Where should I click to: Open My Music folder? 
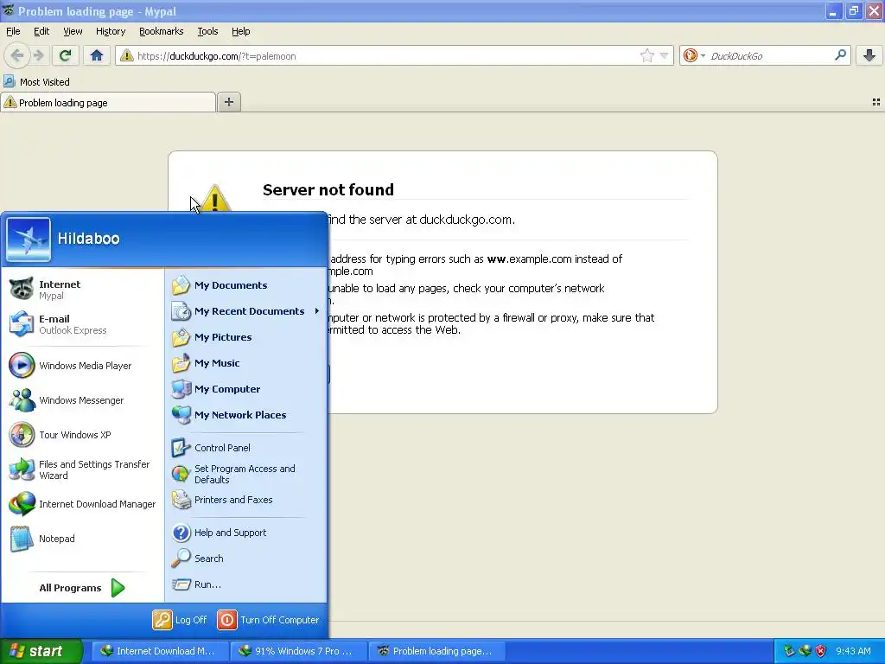tap(246, 363)
